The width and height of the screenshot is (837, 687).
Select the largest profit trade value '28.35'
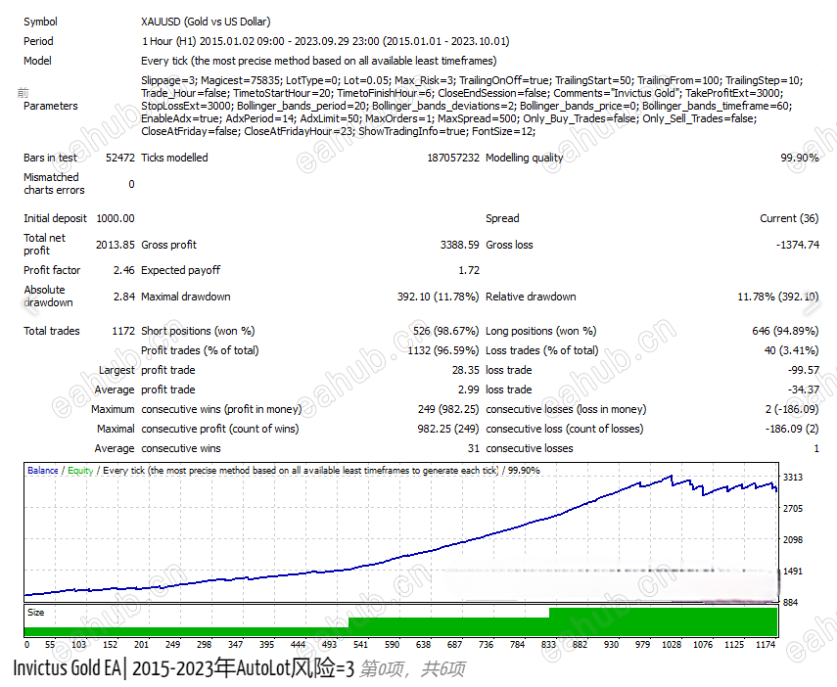coord(465,370)
